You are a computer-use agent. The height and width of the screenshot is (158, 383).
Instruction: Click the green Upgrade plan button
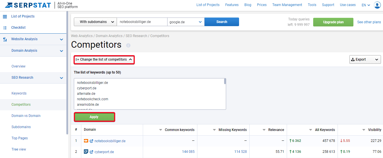point(333,22)
